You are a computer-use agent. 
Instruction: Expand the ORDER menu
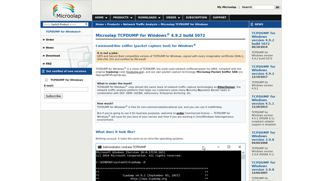coord(173,18)
